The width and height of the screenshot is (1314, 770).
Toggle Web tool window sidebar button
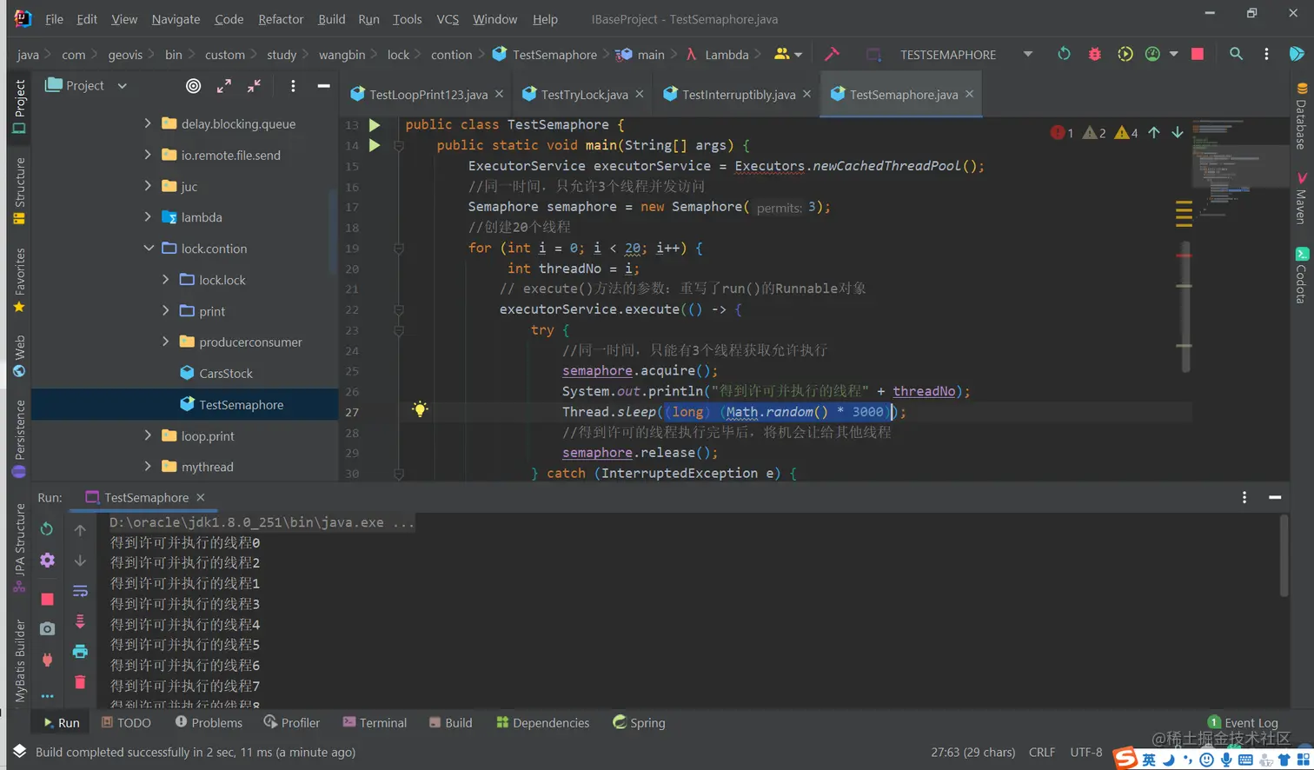(x=19, y=355)
